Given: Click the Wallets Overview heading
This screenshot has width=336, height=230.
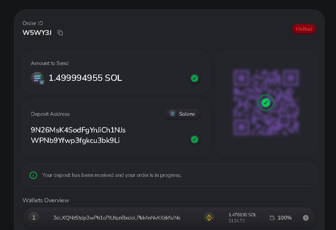Looking at the screenshot, I should tap(46, 200).
